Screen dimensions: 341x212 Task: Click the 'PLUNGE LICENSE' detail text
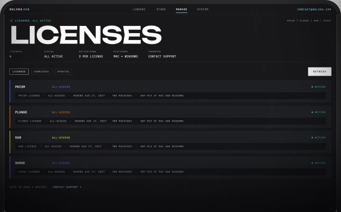coord(30,121)
